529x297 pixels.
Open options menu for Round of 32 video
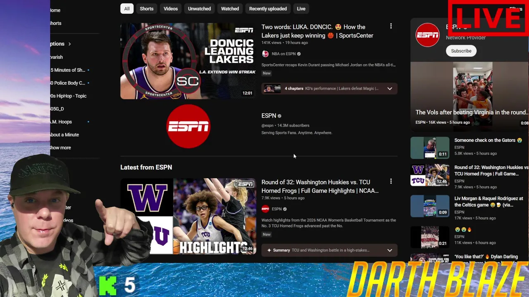(x=391, y=181)
